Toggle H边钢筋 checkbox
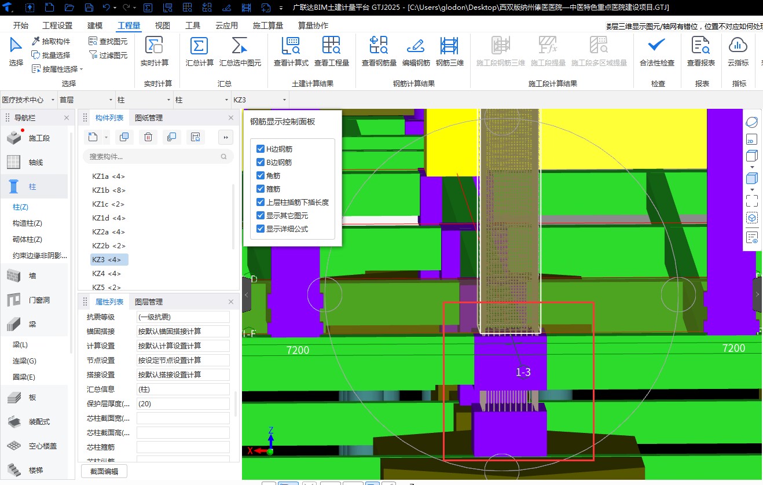The width and height of the screenshot is (763, 485). (261, 149)
